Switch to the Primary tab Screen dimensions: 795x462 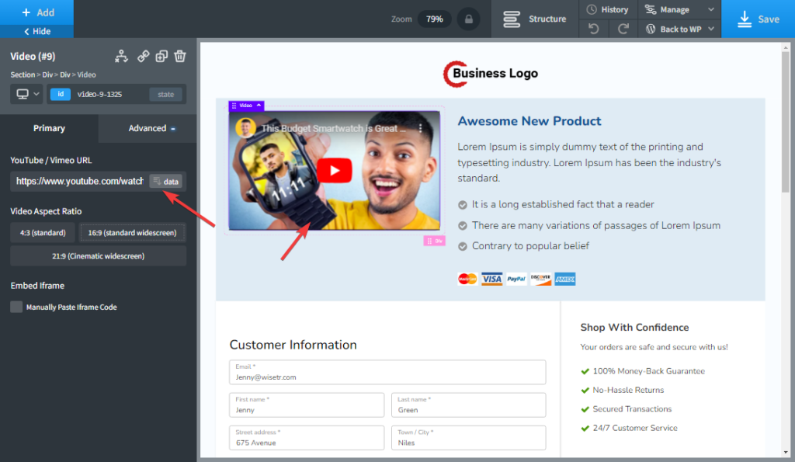(x=49, y=128)
